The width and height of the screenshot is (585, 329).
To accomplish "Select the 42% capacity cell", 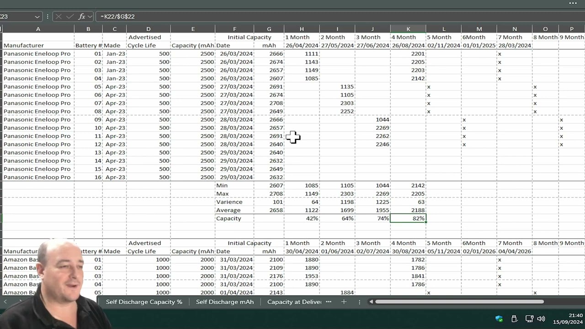I will pos(302,218).
